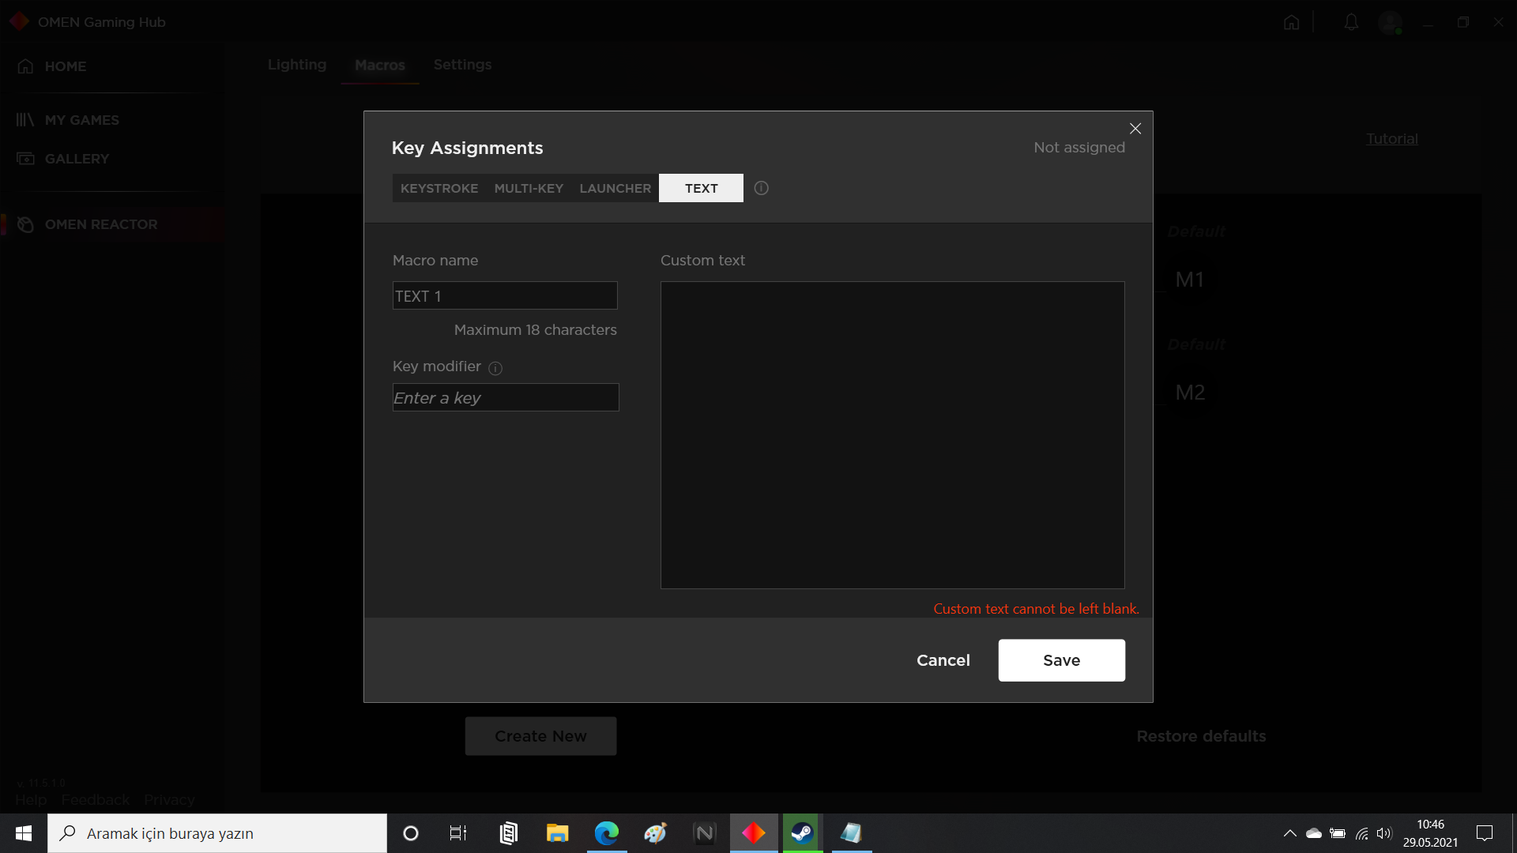Switch to the MULTI-KEY tab
1517x853 pixels.
point(529,188)
